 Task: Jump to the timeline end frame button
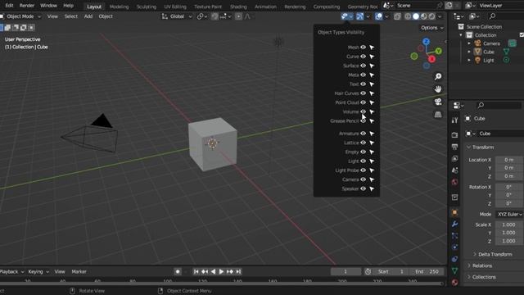[x=238, y=272]
